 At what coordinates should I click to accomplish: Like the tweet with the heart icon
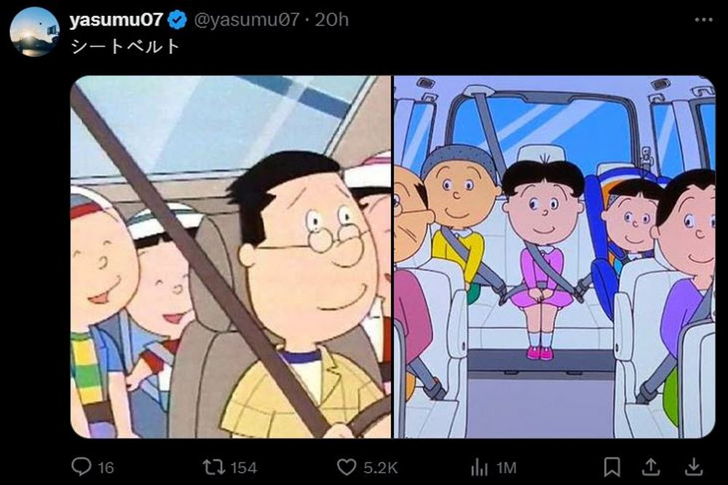pyautogui.click(x=347, y=467)
